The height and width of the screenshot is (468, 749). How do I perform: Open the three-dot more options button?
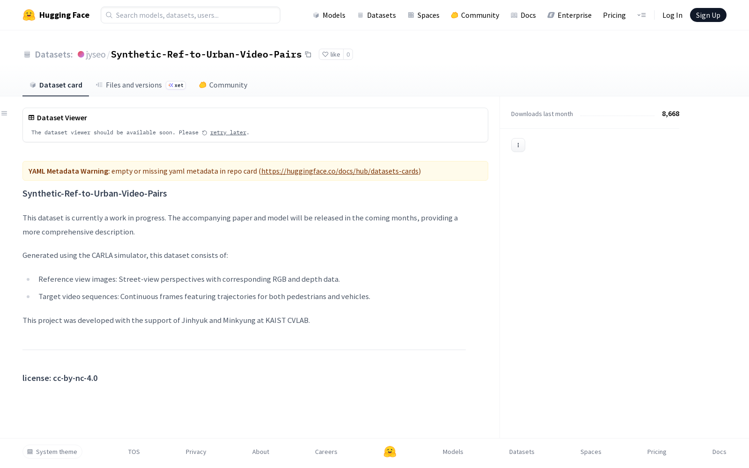pyautogui.click(x=518, y=145)
